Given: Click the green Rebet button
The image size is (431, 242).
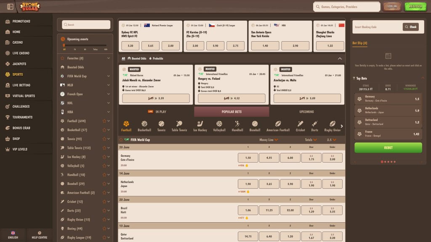Looking at the screenshot, I should [x=388, y=147].
